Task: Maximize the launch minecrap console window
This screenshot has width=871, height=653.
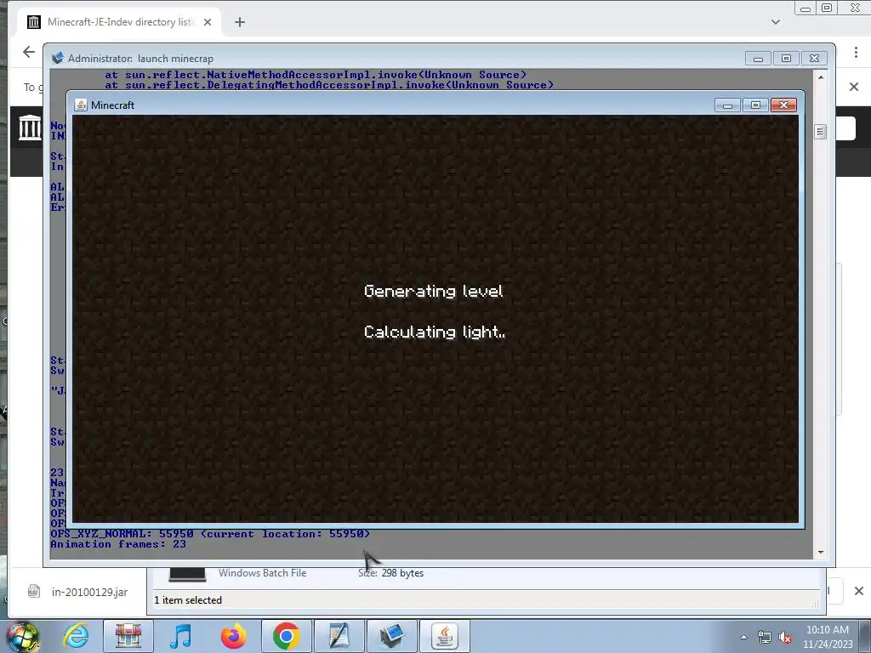Action: 786,59
